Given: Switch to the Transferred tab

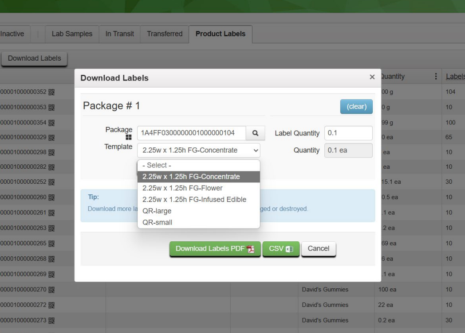Looking at the screenshot, I should pyautogui.click(x=165, y=34).
